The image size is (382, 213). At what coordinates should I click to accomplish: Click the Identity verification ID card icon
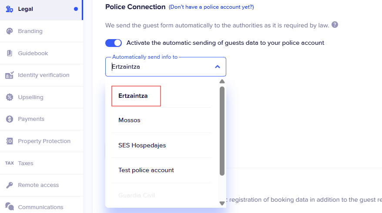pos(9,75)
